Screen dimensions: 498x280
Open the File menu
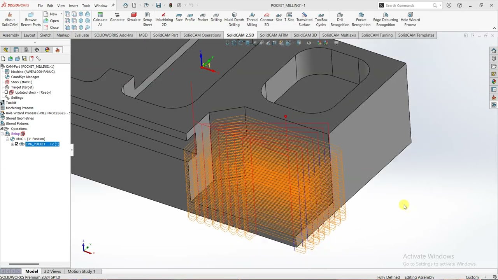coord(40,6)
